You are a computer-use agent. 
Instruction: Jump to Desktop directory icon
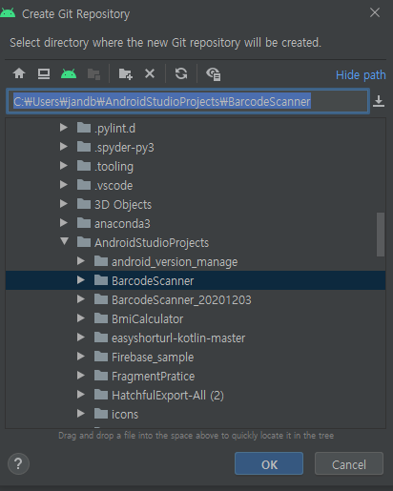click(x=44, y=73)
